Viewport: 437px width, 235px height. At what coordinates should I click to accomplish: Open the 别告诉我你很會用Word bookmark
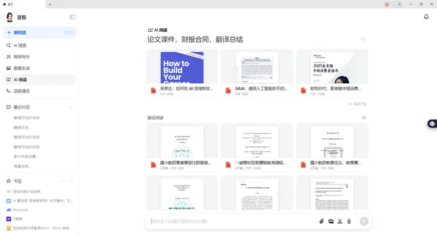click(x=40, y=228)
